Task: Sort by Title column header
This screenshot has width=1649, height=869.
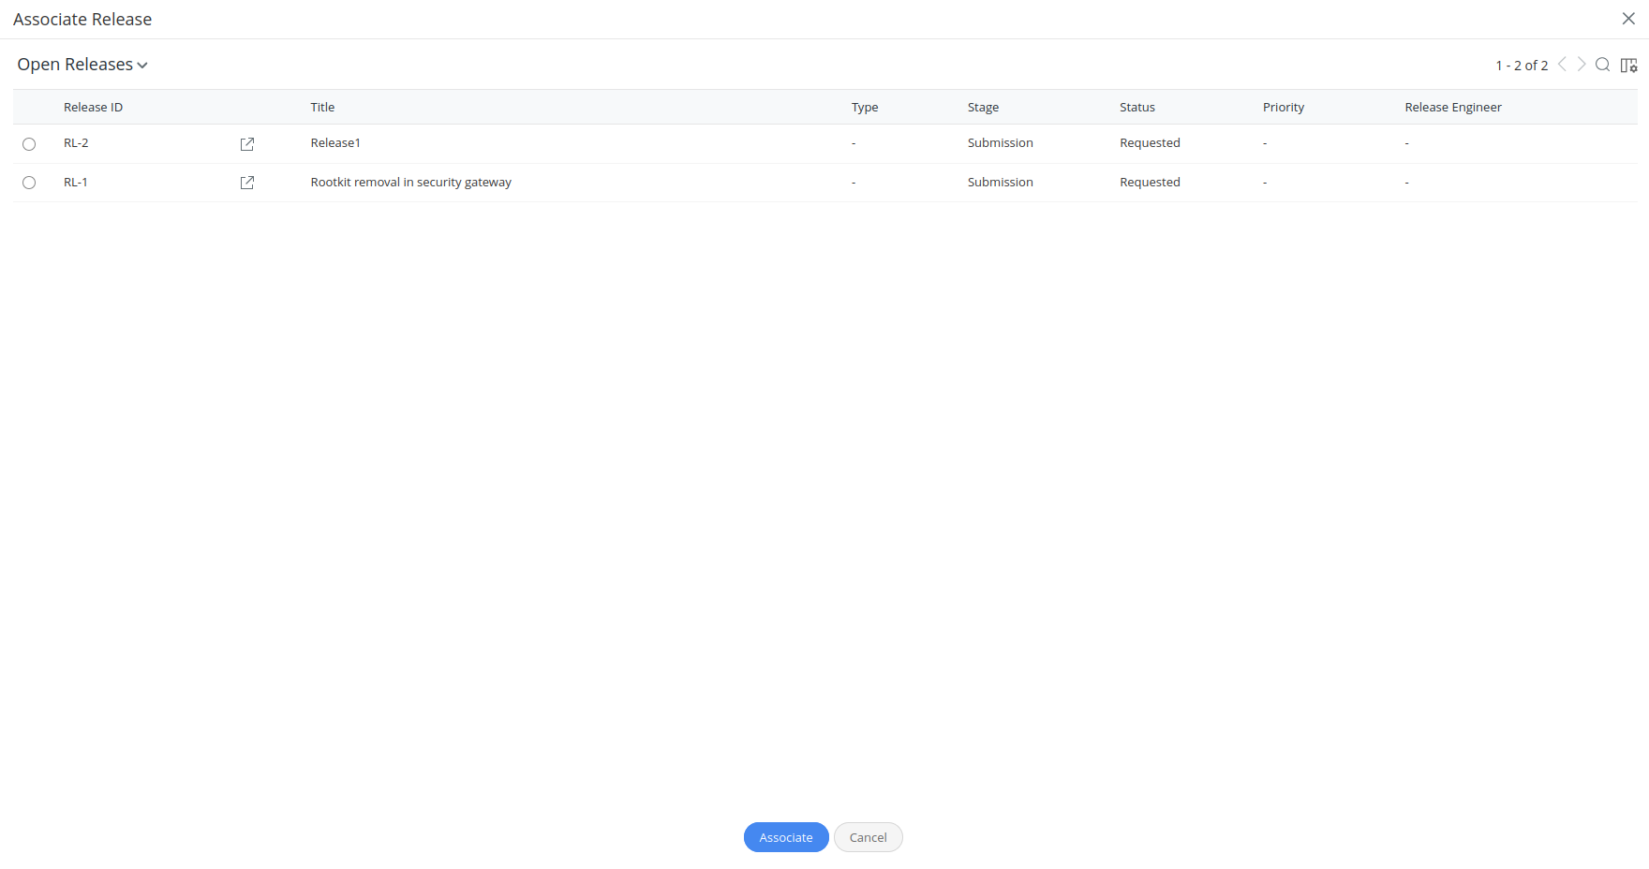Action: click(322, 108)
